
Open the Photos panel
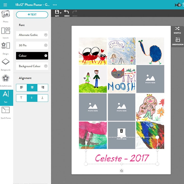coord(6,16)
